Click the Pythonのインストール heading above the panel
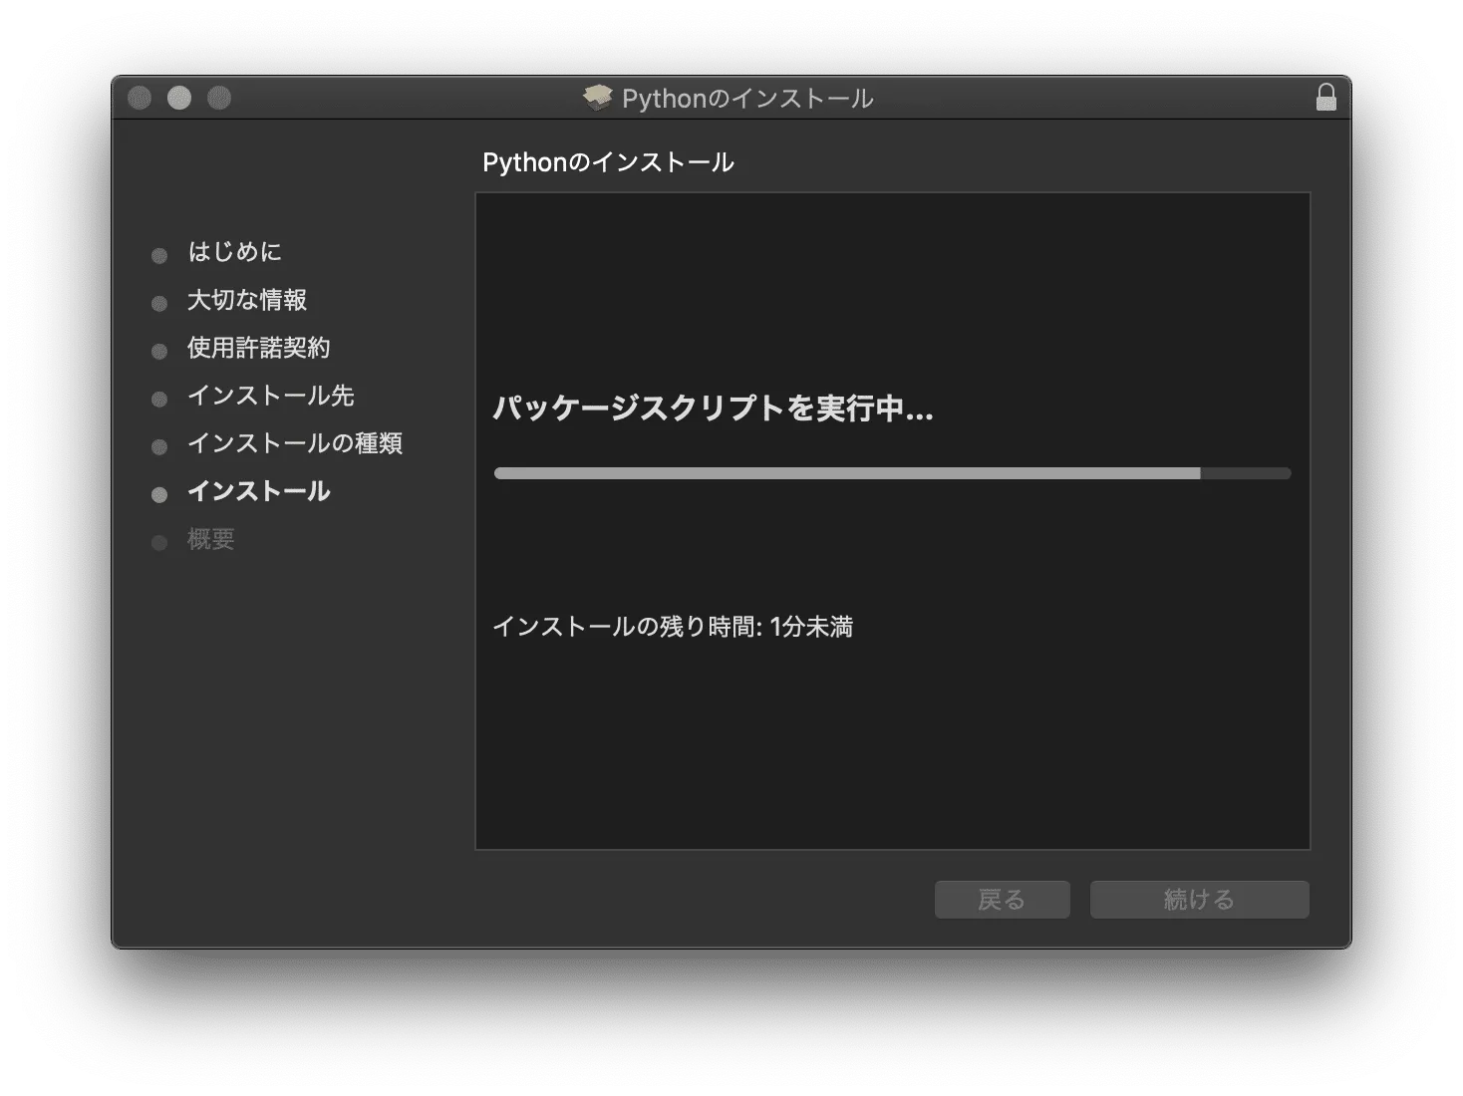The height and width of the screenshot is (1096, 1463). [x=608, y=162]
